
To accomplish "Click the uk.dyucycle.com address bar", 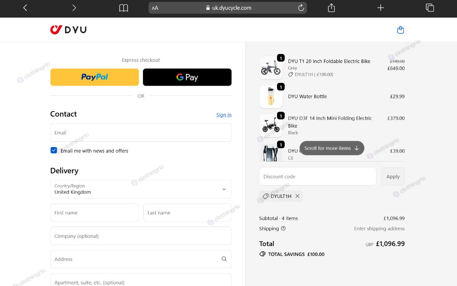I will [228, 8].
